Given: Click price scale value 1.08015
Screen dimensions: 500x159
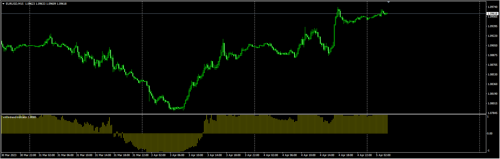Looking at the screenshot, I should point(493,103).
